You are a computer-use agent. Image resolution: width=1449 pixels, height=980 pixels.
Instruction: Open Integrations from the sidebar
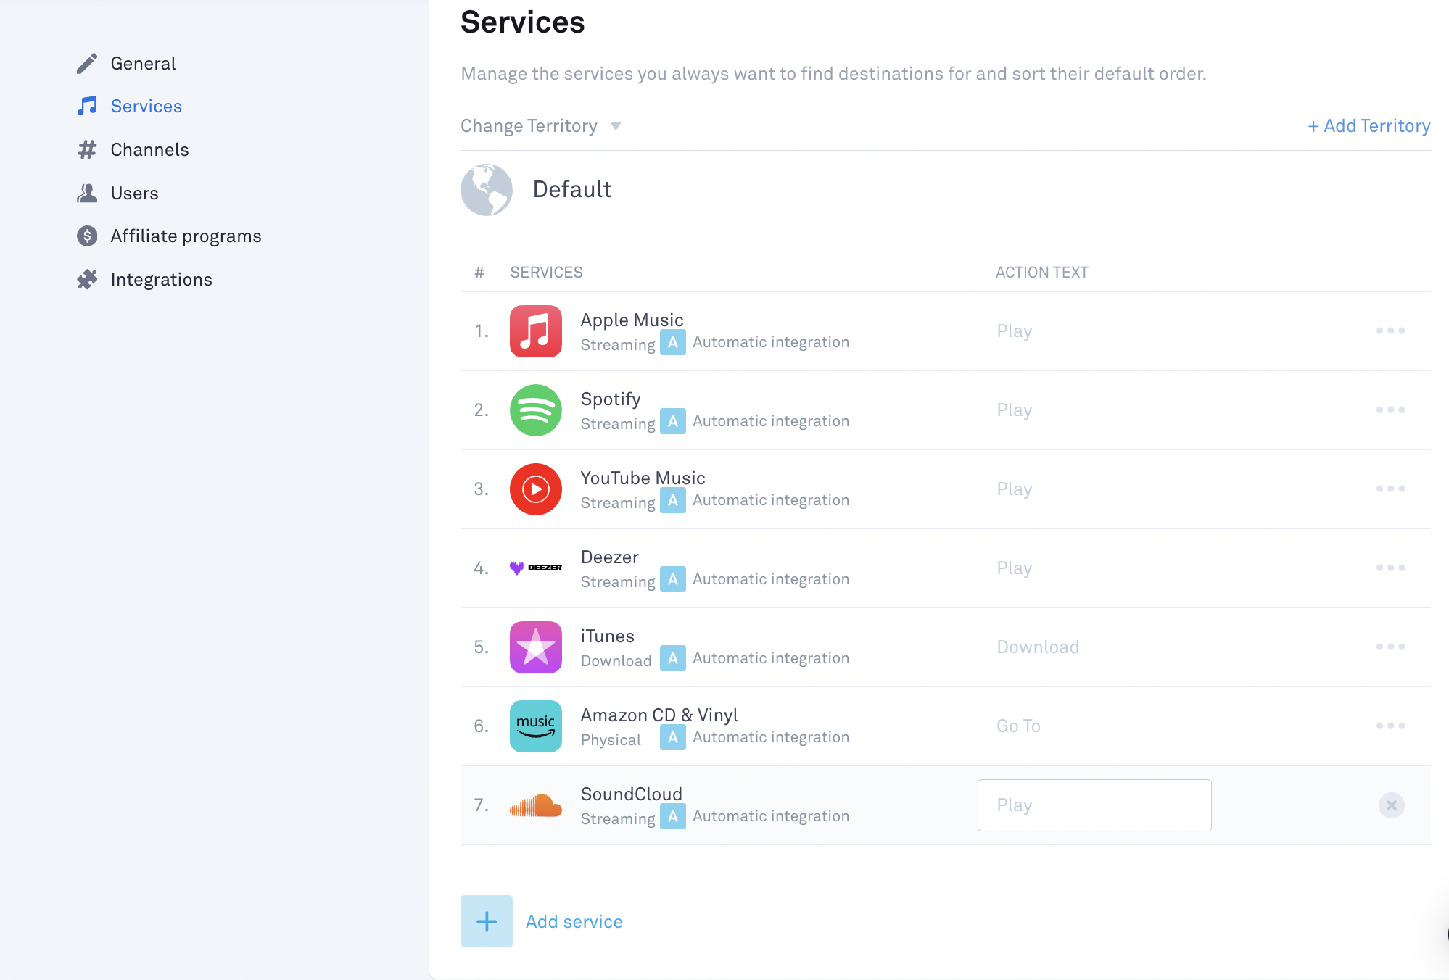click(x=161, y=280)
